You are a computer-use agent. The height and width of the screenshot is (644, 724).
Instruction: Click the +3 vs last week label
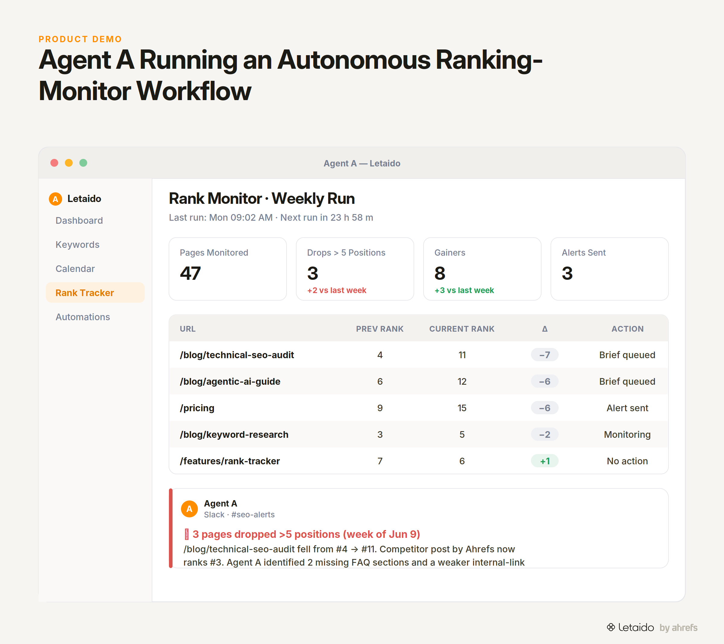464,290
